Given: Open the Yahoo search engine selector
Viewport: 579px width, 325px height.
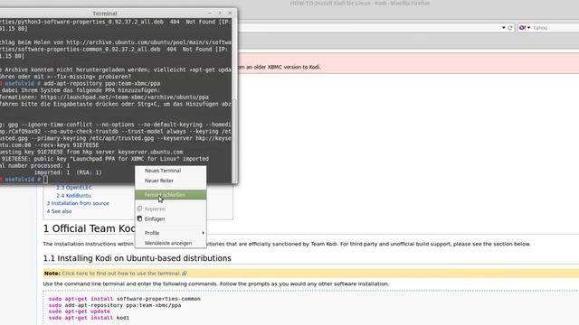Looking at the screenshot, I should click(525, 28).
